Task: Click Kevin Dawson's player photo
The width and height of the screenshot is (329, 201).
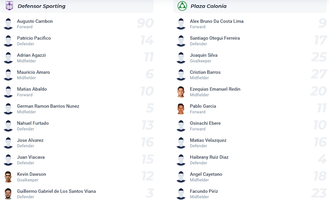Action: click(x=8, y=177)
